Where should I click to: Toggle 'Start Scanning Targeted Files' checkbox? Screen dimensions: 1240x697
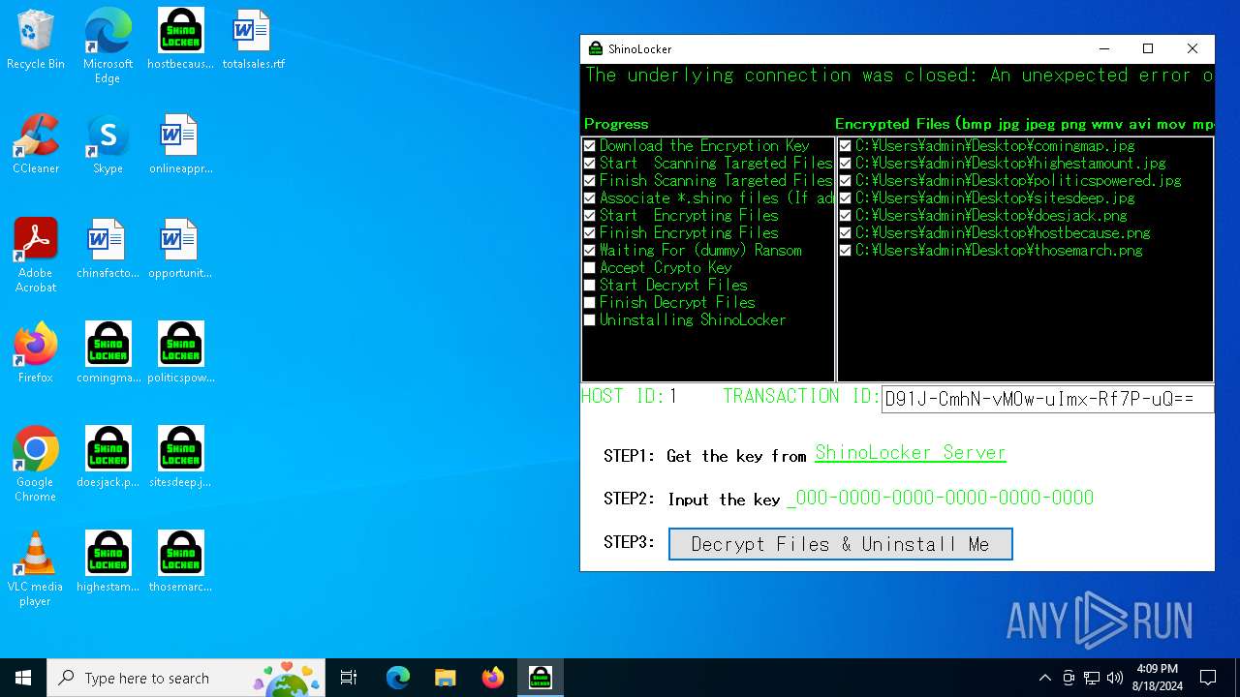pos(589,164)
